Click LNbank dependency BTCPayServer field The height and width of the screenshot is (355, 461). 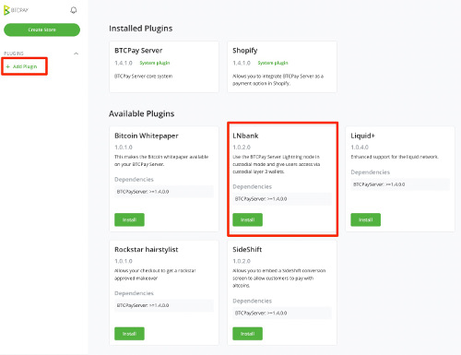coord(282,199)
